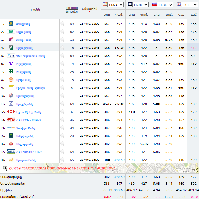Viewport: 199px width, 199px height.
Task: Toggle favorite star for row 15 Ameriabank
Action: pyautogui.click(x=62, y=136)
